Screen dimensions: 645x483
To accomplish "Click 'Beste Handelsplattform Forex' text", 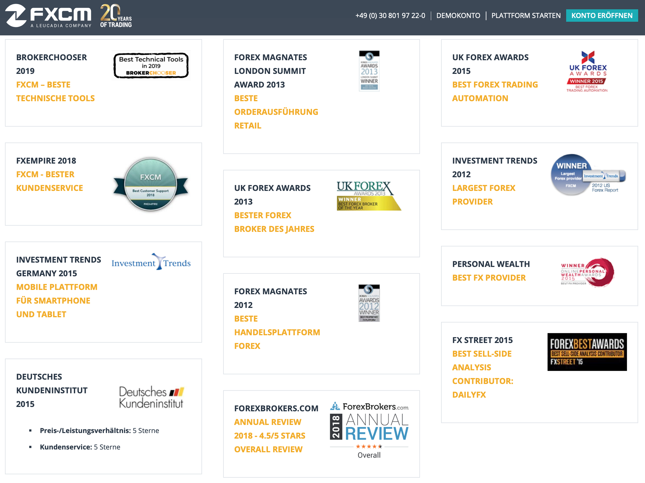I will click(277, 332).
